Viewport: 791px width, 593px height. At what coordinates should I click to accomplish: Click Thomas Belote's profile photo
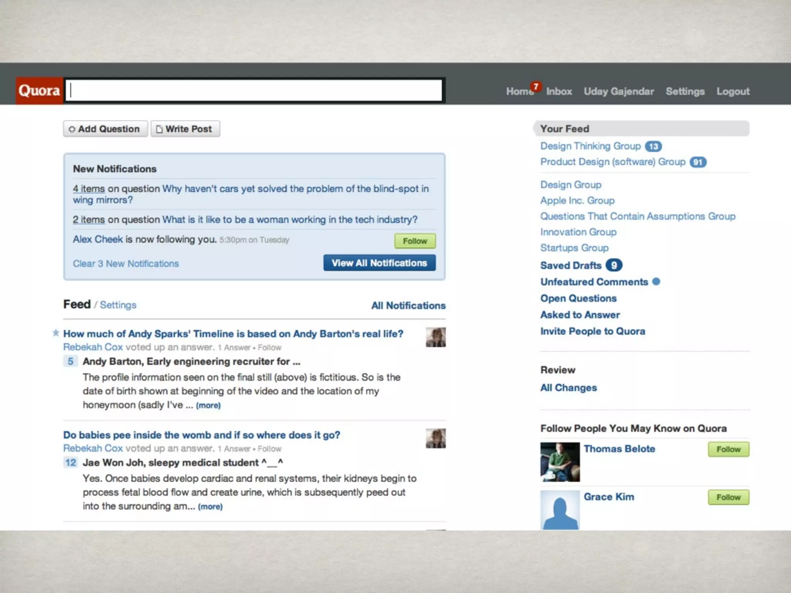tap(560, 462)
